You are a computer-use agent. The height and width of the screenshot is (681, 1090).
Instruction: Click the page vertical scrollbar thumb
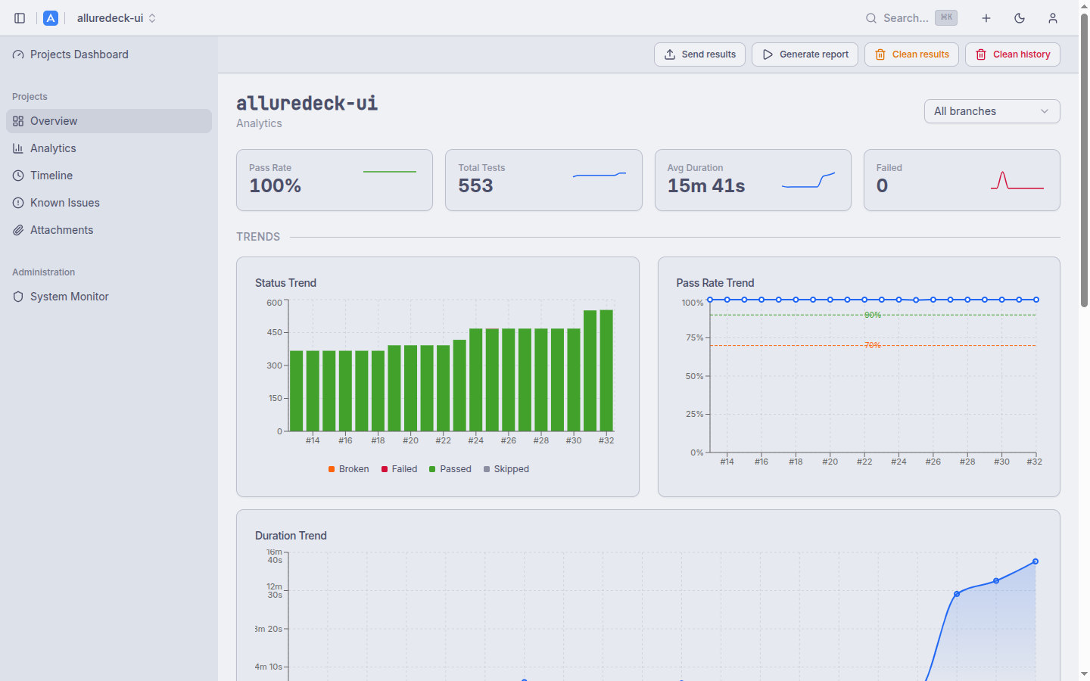(x=1084, y=159)
